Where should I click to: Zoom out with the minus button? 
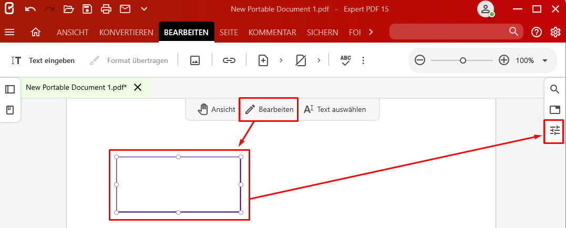420,60
